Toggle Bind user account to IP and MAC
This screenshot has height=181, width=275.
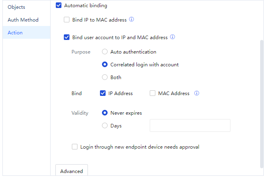click(67, 38)
